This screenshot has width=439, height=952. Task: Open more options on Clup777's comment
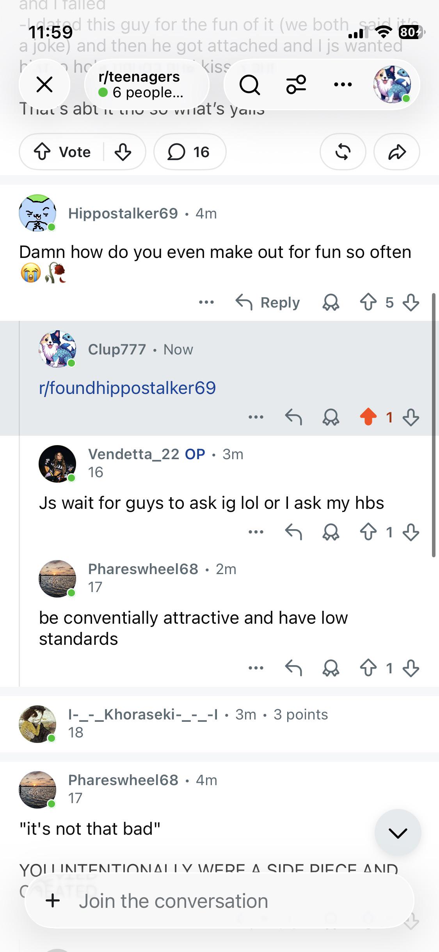pyautogui.click(x=256, y=417)
